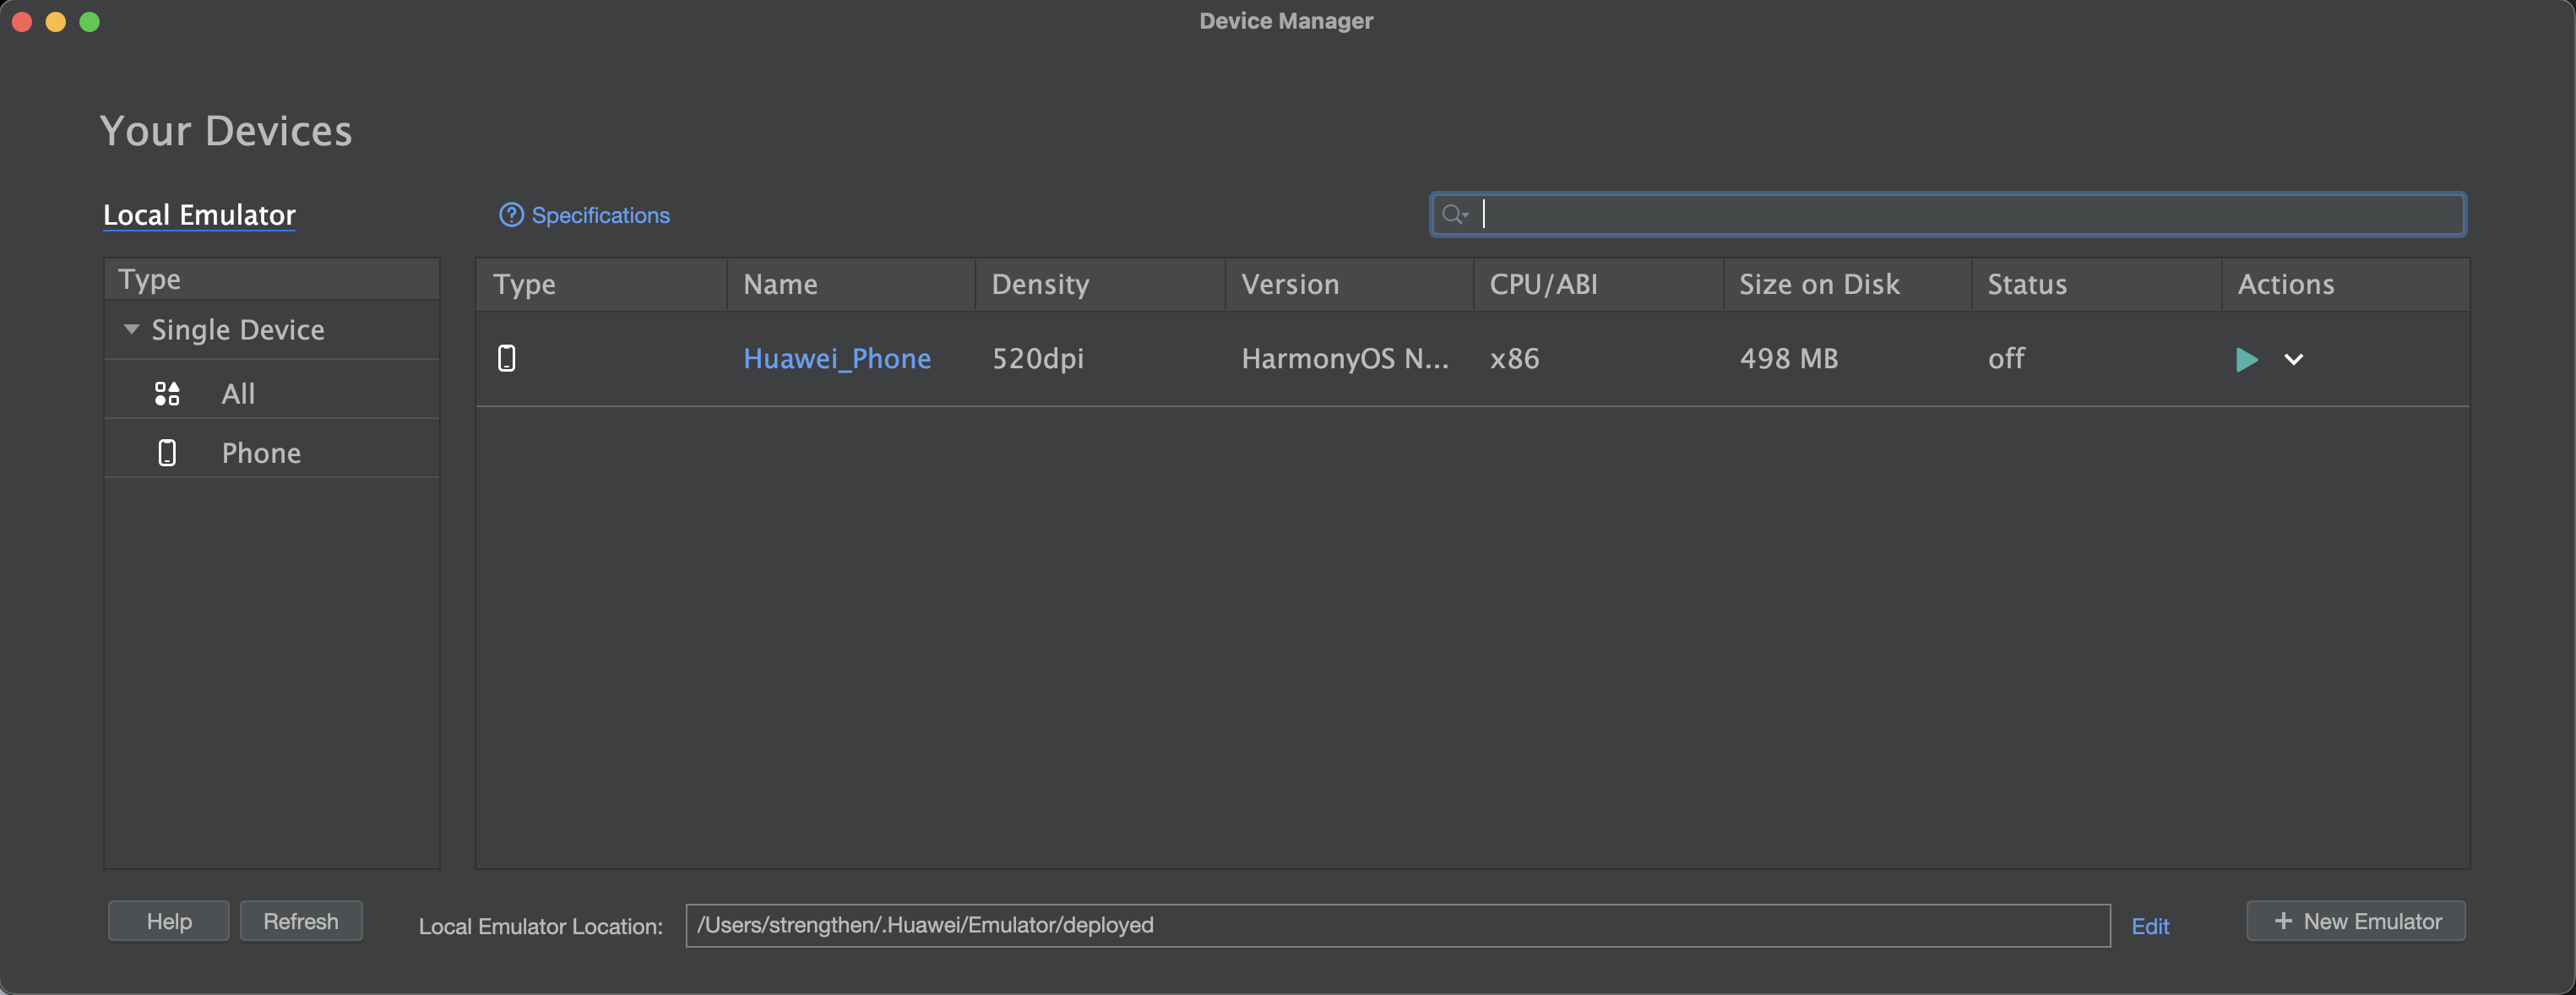Start the Huawei_Phone emulator with play icon
This screenshot has width=2576, height=995.
pos(2246,359)
